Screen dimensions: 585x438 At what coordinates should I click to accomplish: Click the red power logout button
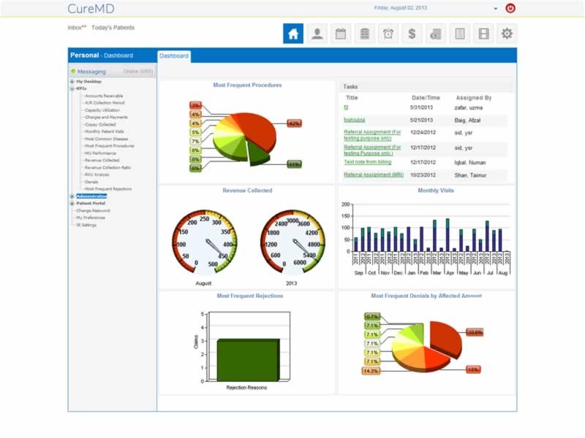510,8
